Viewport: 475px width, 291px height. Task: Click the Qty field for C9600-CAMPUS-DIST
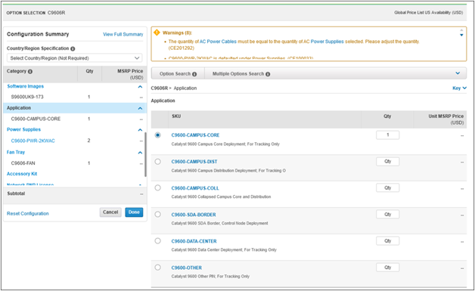click(x=388, y=162)
